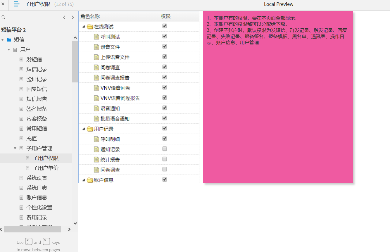
Task: Click the document icon beside 录音文件
Action: (96, 47)
